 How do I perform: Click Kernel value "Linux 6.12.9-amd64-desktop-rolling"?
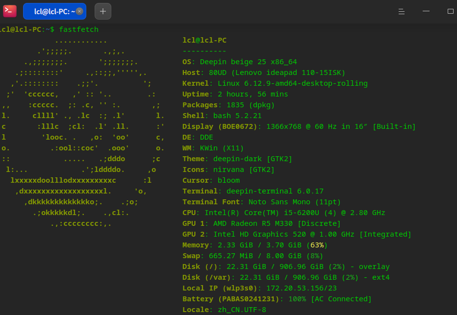click(x=293, y=83)
